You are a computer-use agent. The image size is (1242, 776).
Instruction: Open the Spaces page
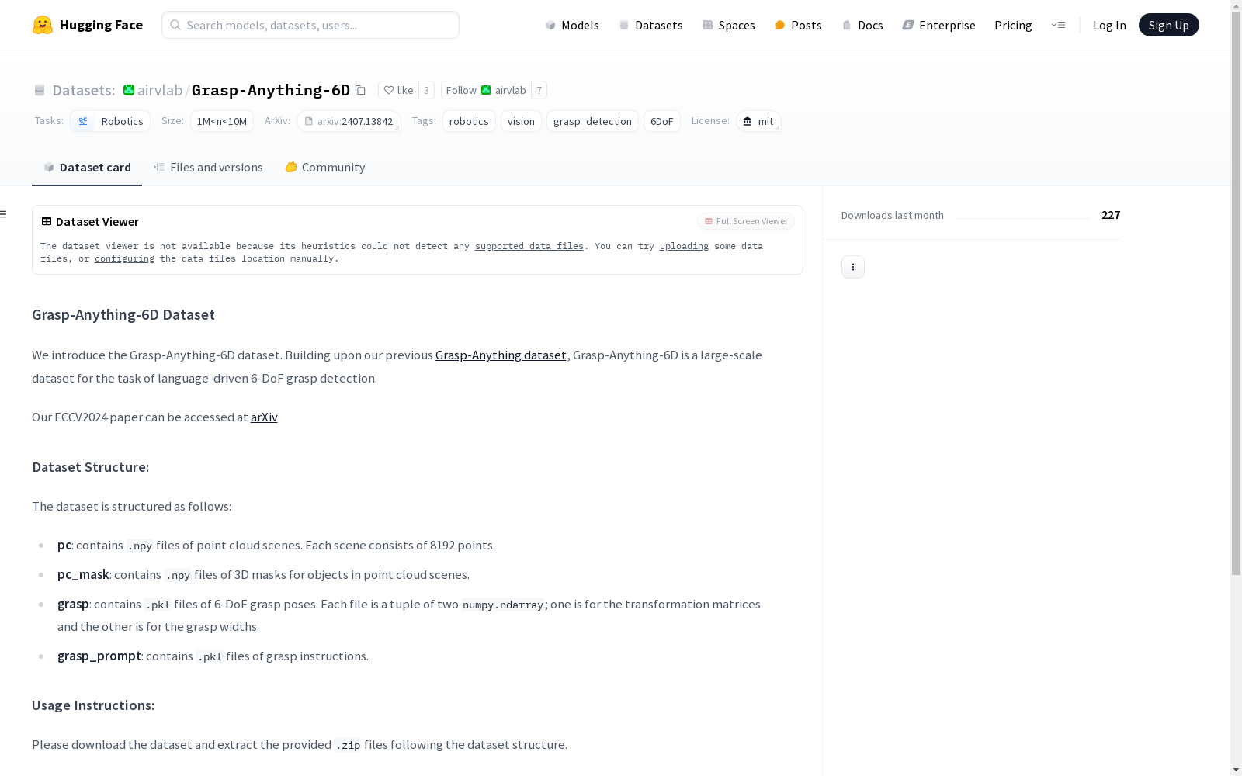tap(728, 25)
